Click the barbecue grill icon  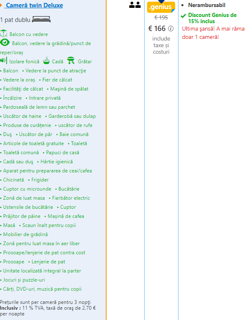(x=71, y=61)
